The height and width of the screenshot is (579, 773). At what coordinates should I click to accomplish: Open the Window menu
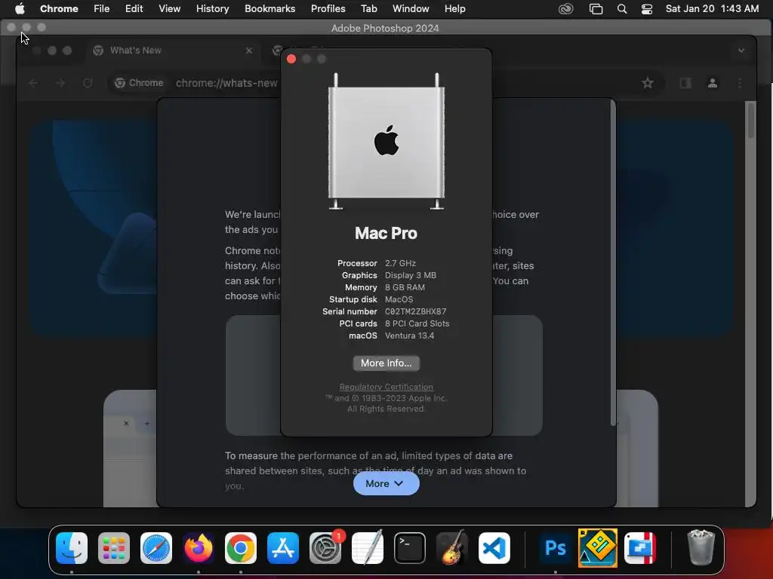point(411,8)
